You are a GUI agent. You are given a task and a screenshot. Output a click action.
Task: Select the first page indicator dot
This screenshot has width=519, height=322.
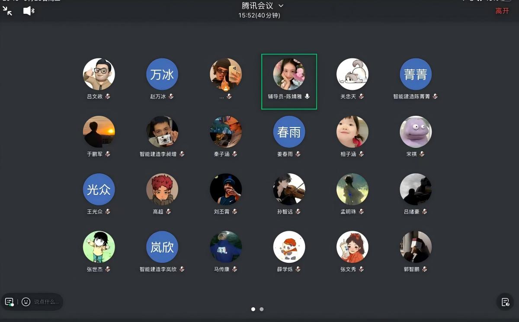pyautogui.click(x=253, y=309)
